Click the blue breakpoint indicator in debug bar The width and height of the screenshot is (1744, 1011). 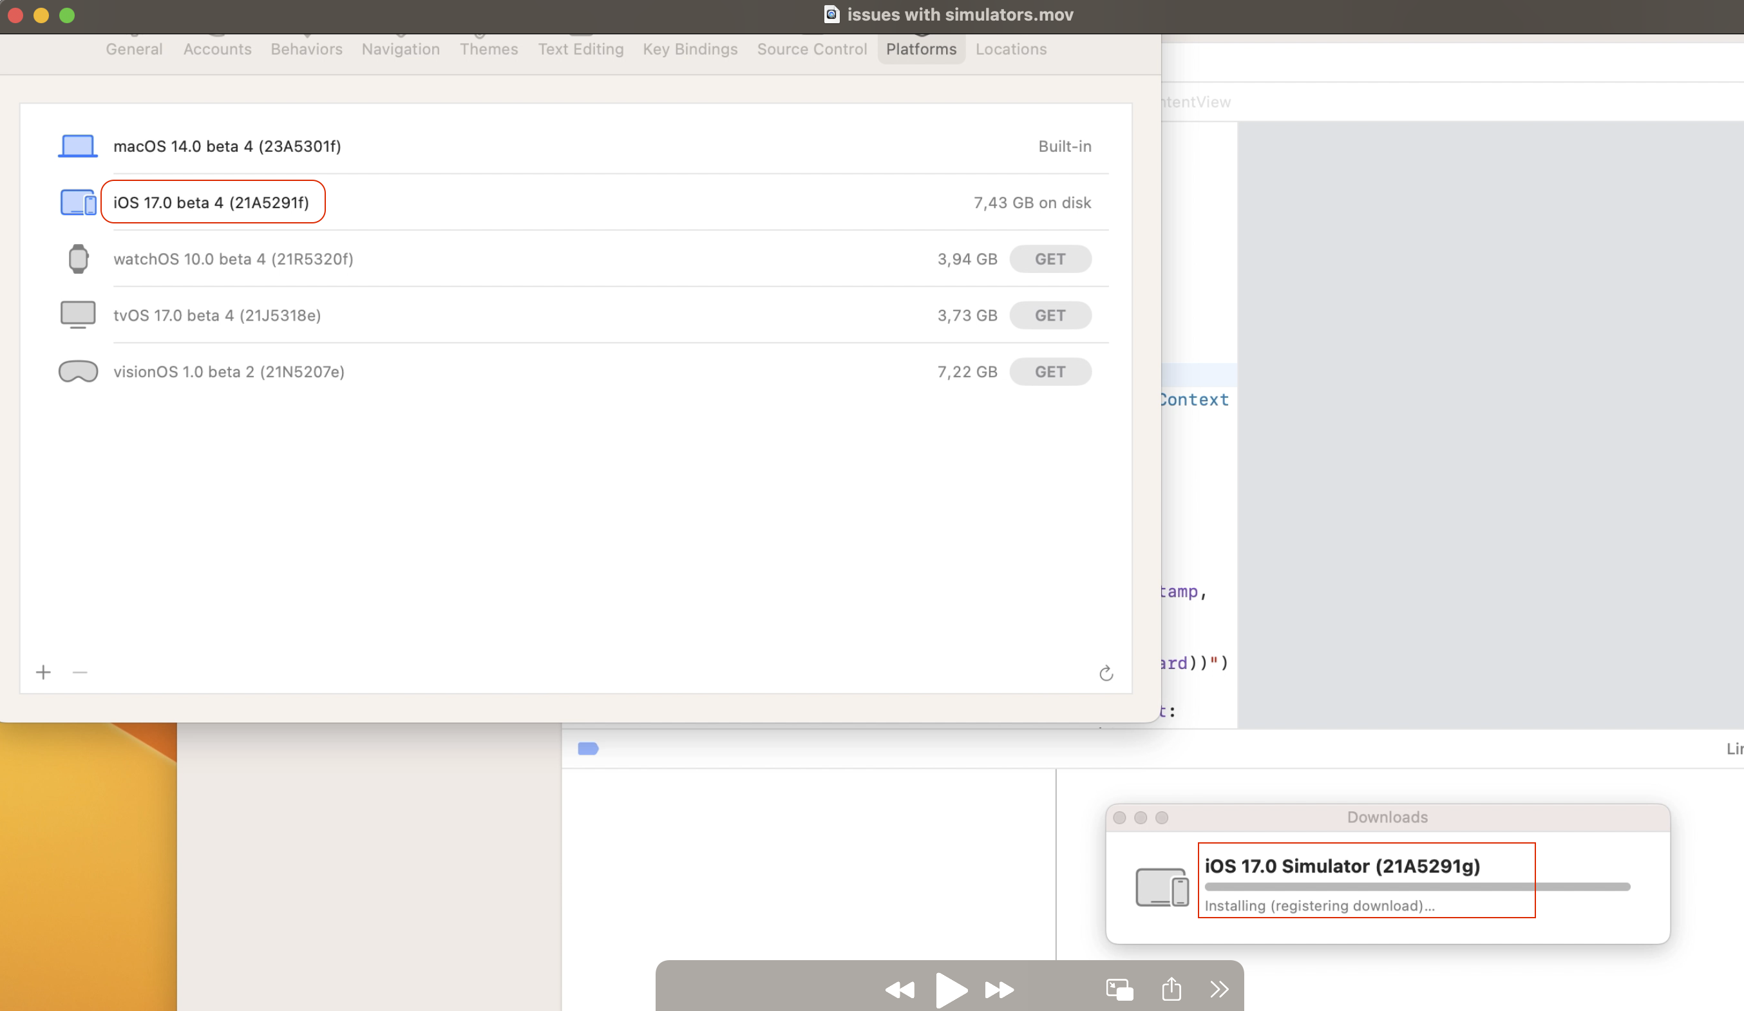click(x=587, y=748)
